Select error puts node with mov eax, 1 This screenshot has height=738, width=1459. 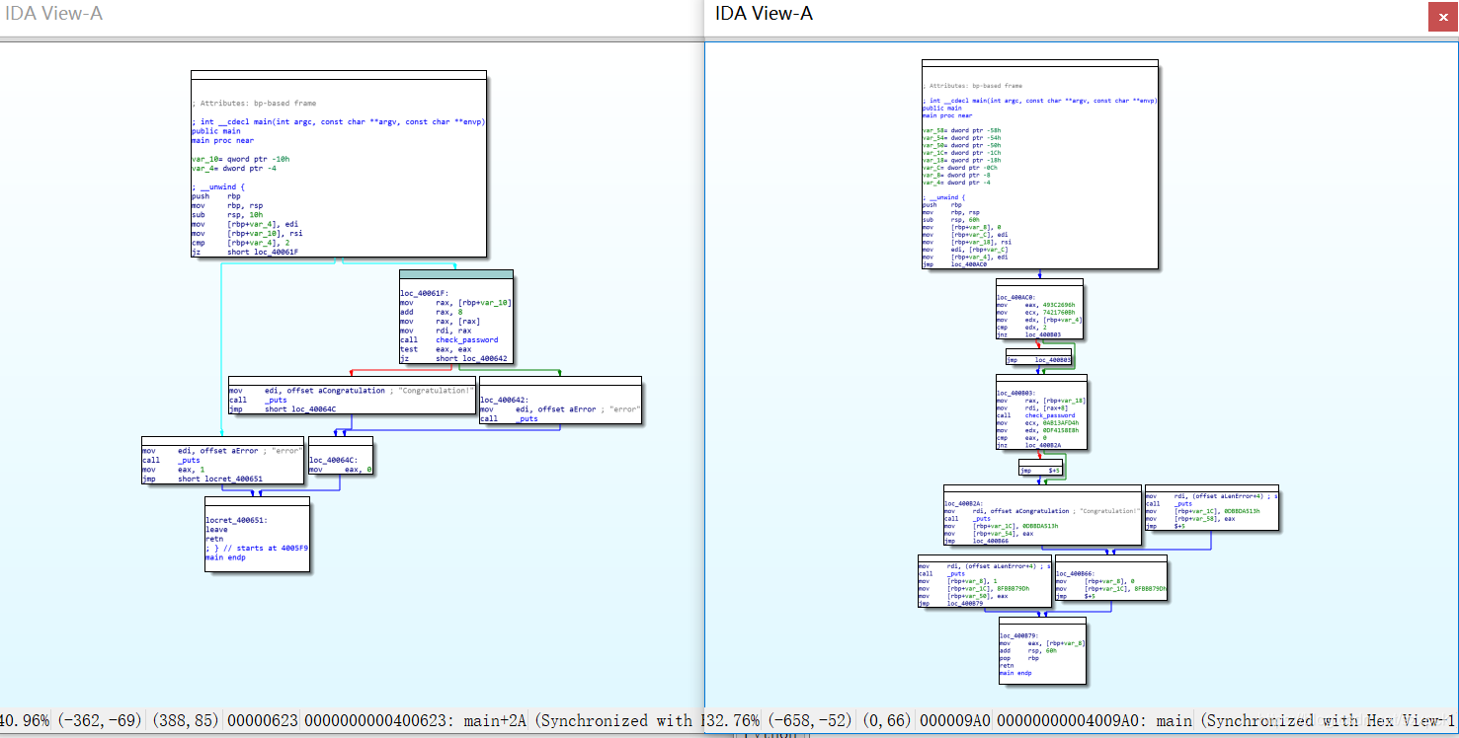223,460
